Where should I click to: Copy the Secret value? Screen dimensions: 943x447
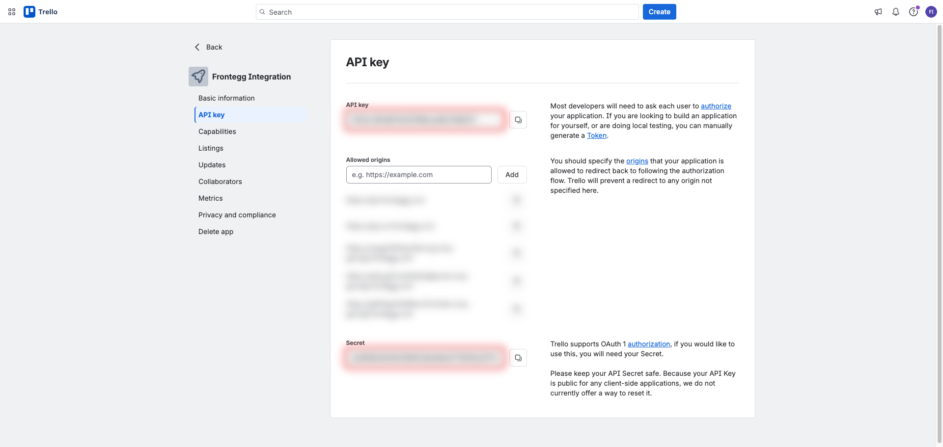pyautogui.click(x=518, y=358)
